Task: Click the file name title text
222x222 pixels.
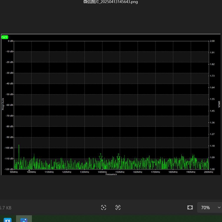Action: pos(110,2)
